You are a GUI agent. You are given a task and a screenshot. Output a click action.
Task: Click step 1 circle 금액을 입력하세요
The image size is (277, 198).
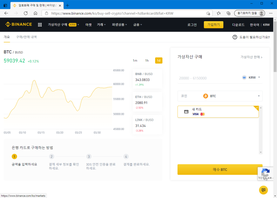click(x=14, y=156)
